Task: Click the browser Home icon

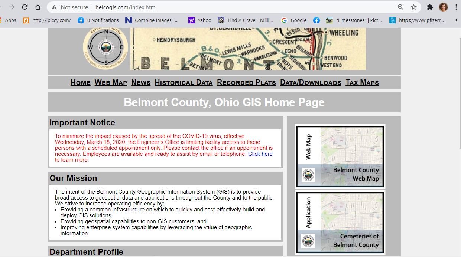Action: click(38, 7)
